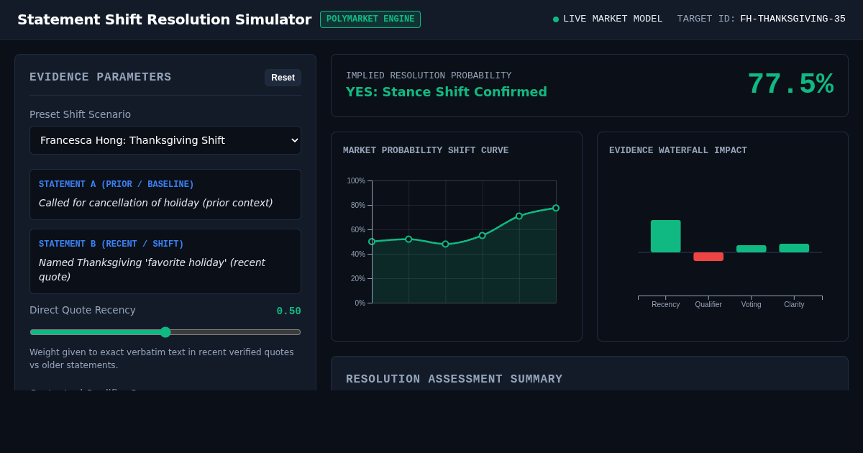Click the POLYMARKET ENGINE badge
The width and height of the screenshot is (863, 453).
click(370, 19)
